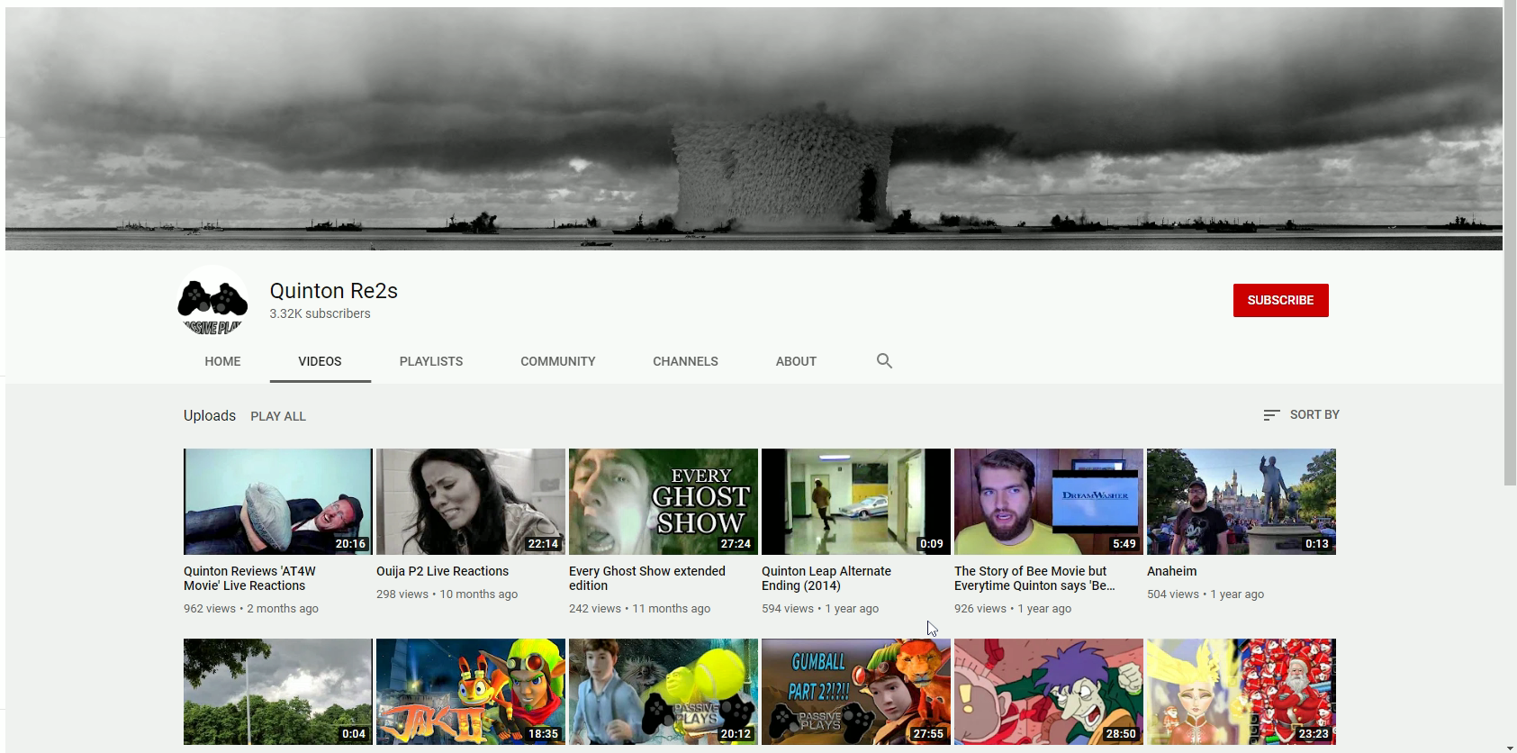The width and height of the screenshot is (1517, 753).
Task: Click '962 views • 2 months ago' text
Action: coord(251,609)
